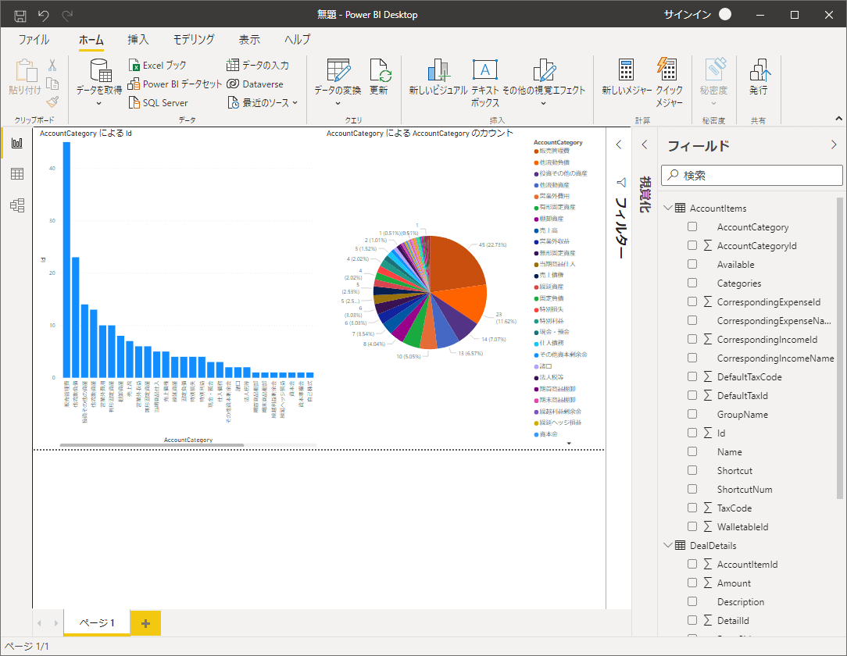Tick the Categories field checkbox
The height and width of the screenshot is (656, 847).
(692, 283)
